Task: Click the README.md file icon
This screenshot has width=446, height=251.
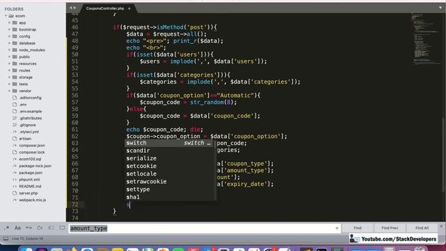Action: click(15, 186)
